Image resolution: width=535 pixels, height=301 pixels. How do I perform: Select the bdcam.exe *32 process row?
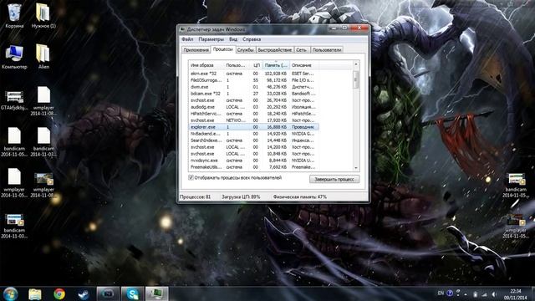253,94
